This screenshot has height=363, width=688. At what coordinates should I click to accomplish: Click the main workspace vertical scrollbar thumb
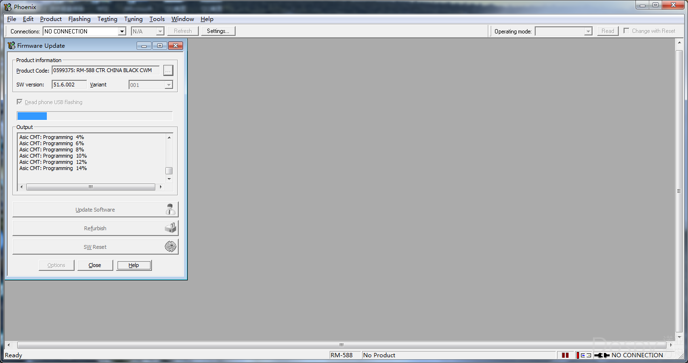[679, 191]
